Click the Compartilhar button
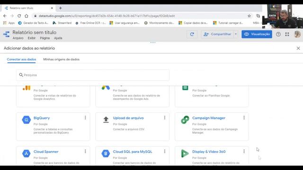This screenshot has height=170, width=303. [217, 34]
